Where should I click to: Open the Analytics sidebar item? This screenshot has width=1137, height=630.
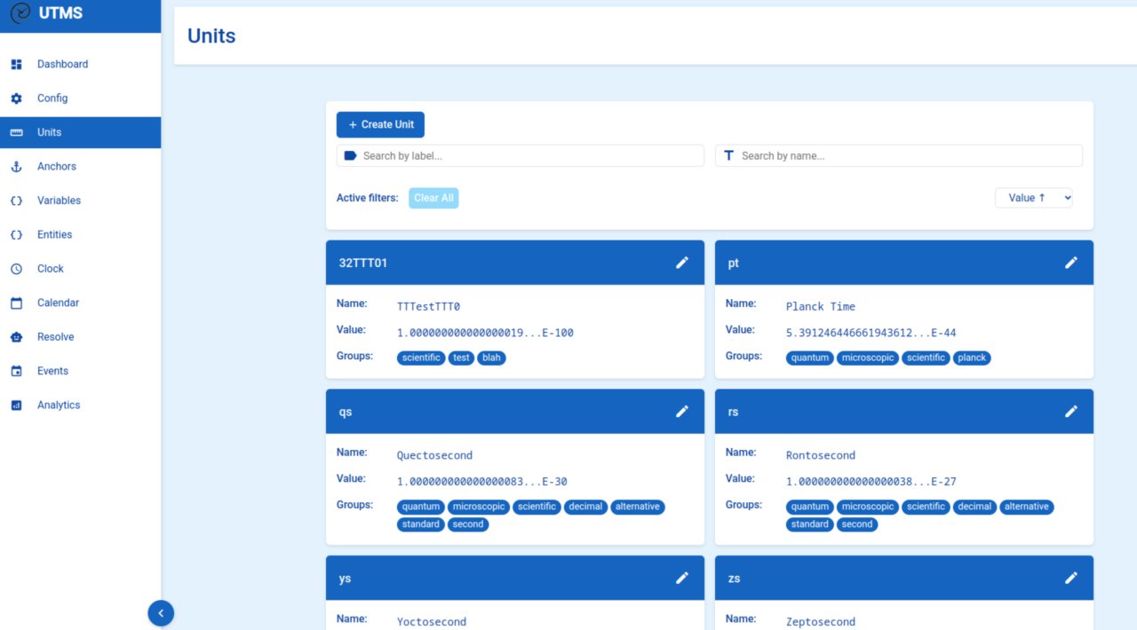(x=59, y=406)
